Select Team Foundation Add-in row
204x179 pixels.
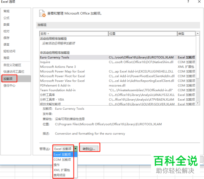pyautogui.click(x=118, y=90)
